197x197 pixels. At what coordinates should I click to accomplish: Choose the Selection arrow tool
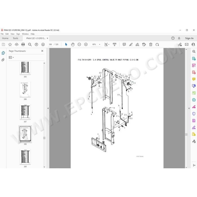click(x=66, y=44)
